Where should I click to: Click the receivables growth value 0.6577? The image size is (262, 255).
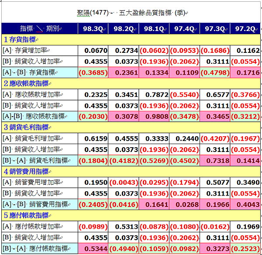[x=218, y=95]
